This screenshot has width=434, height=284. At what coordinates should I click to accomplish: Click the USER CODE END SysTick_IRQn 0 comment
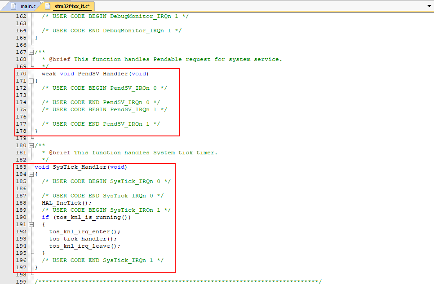click(103, 196)
